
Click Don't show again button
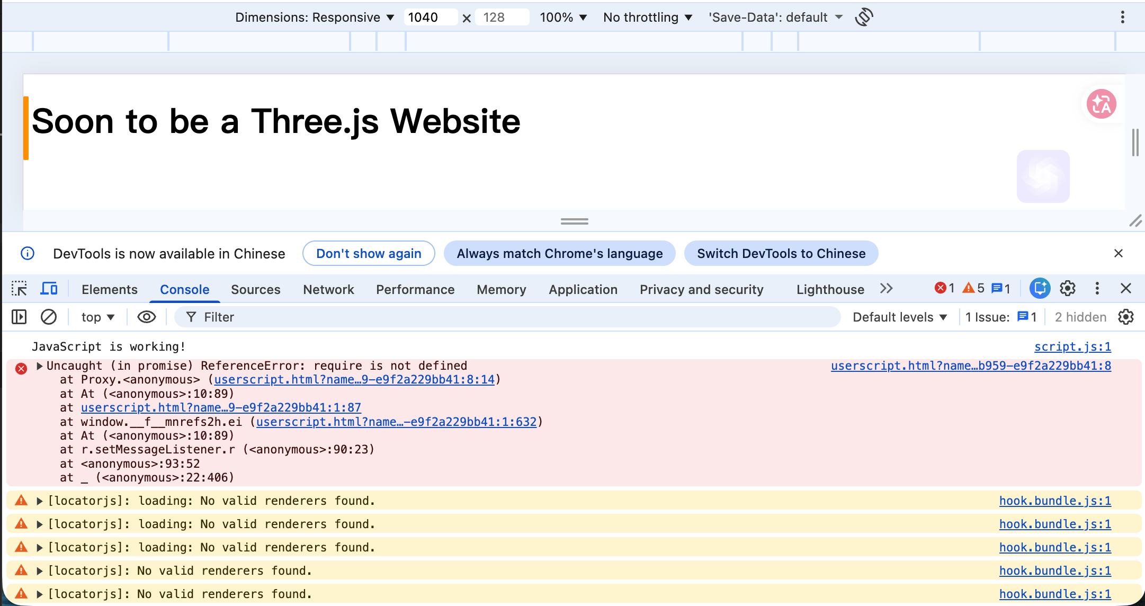(369, 253)
